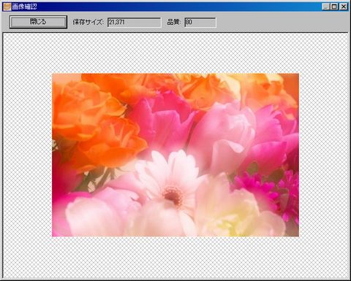
Task: Click the 品質 label
Action: pos(174,23)
